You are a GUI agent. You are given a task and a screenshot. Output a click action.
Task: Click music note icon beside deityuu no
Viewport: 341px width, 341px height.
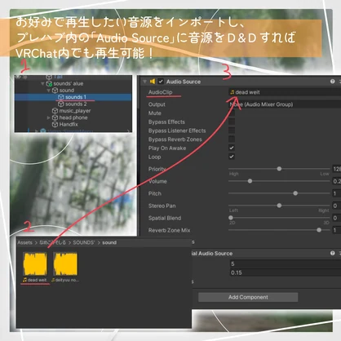pos(53,280)
